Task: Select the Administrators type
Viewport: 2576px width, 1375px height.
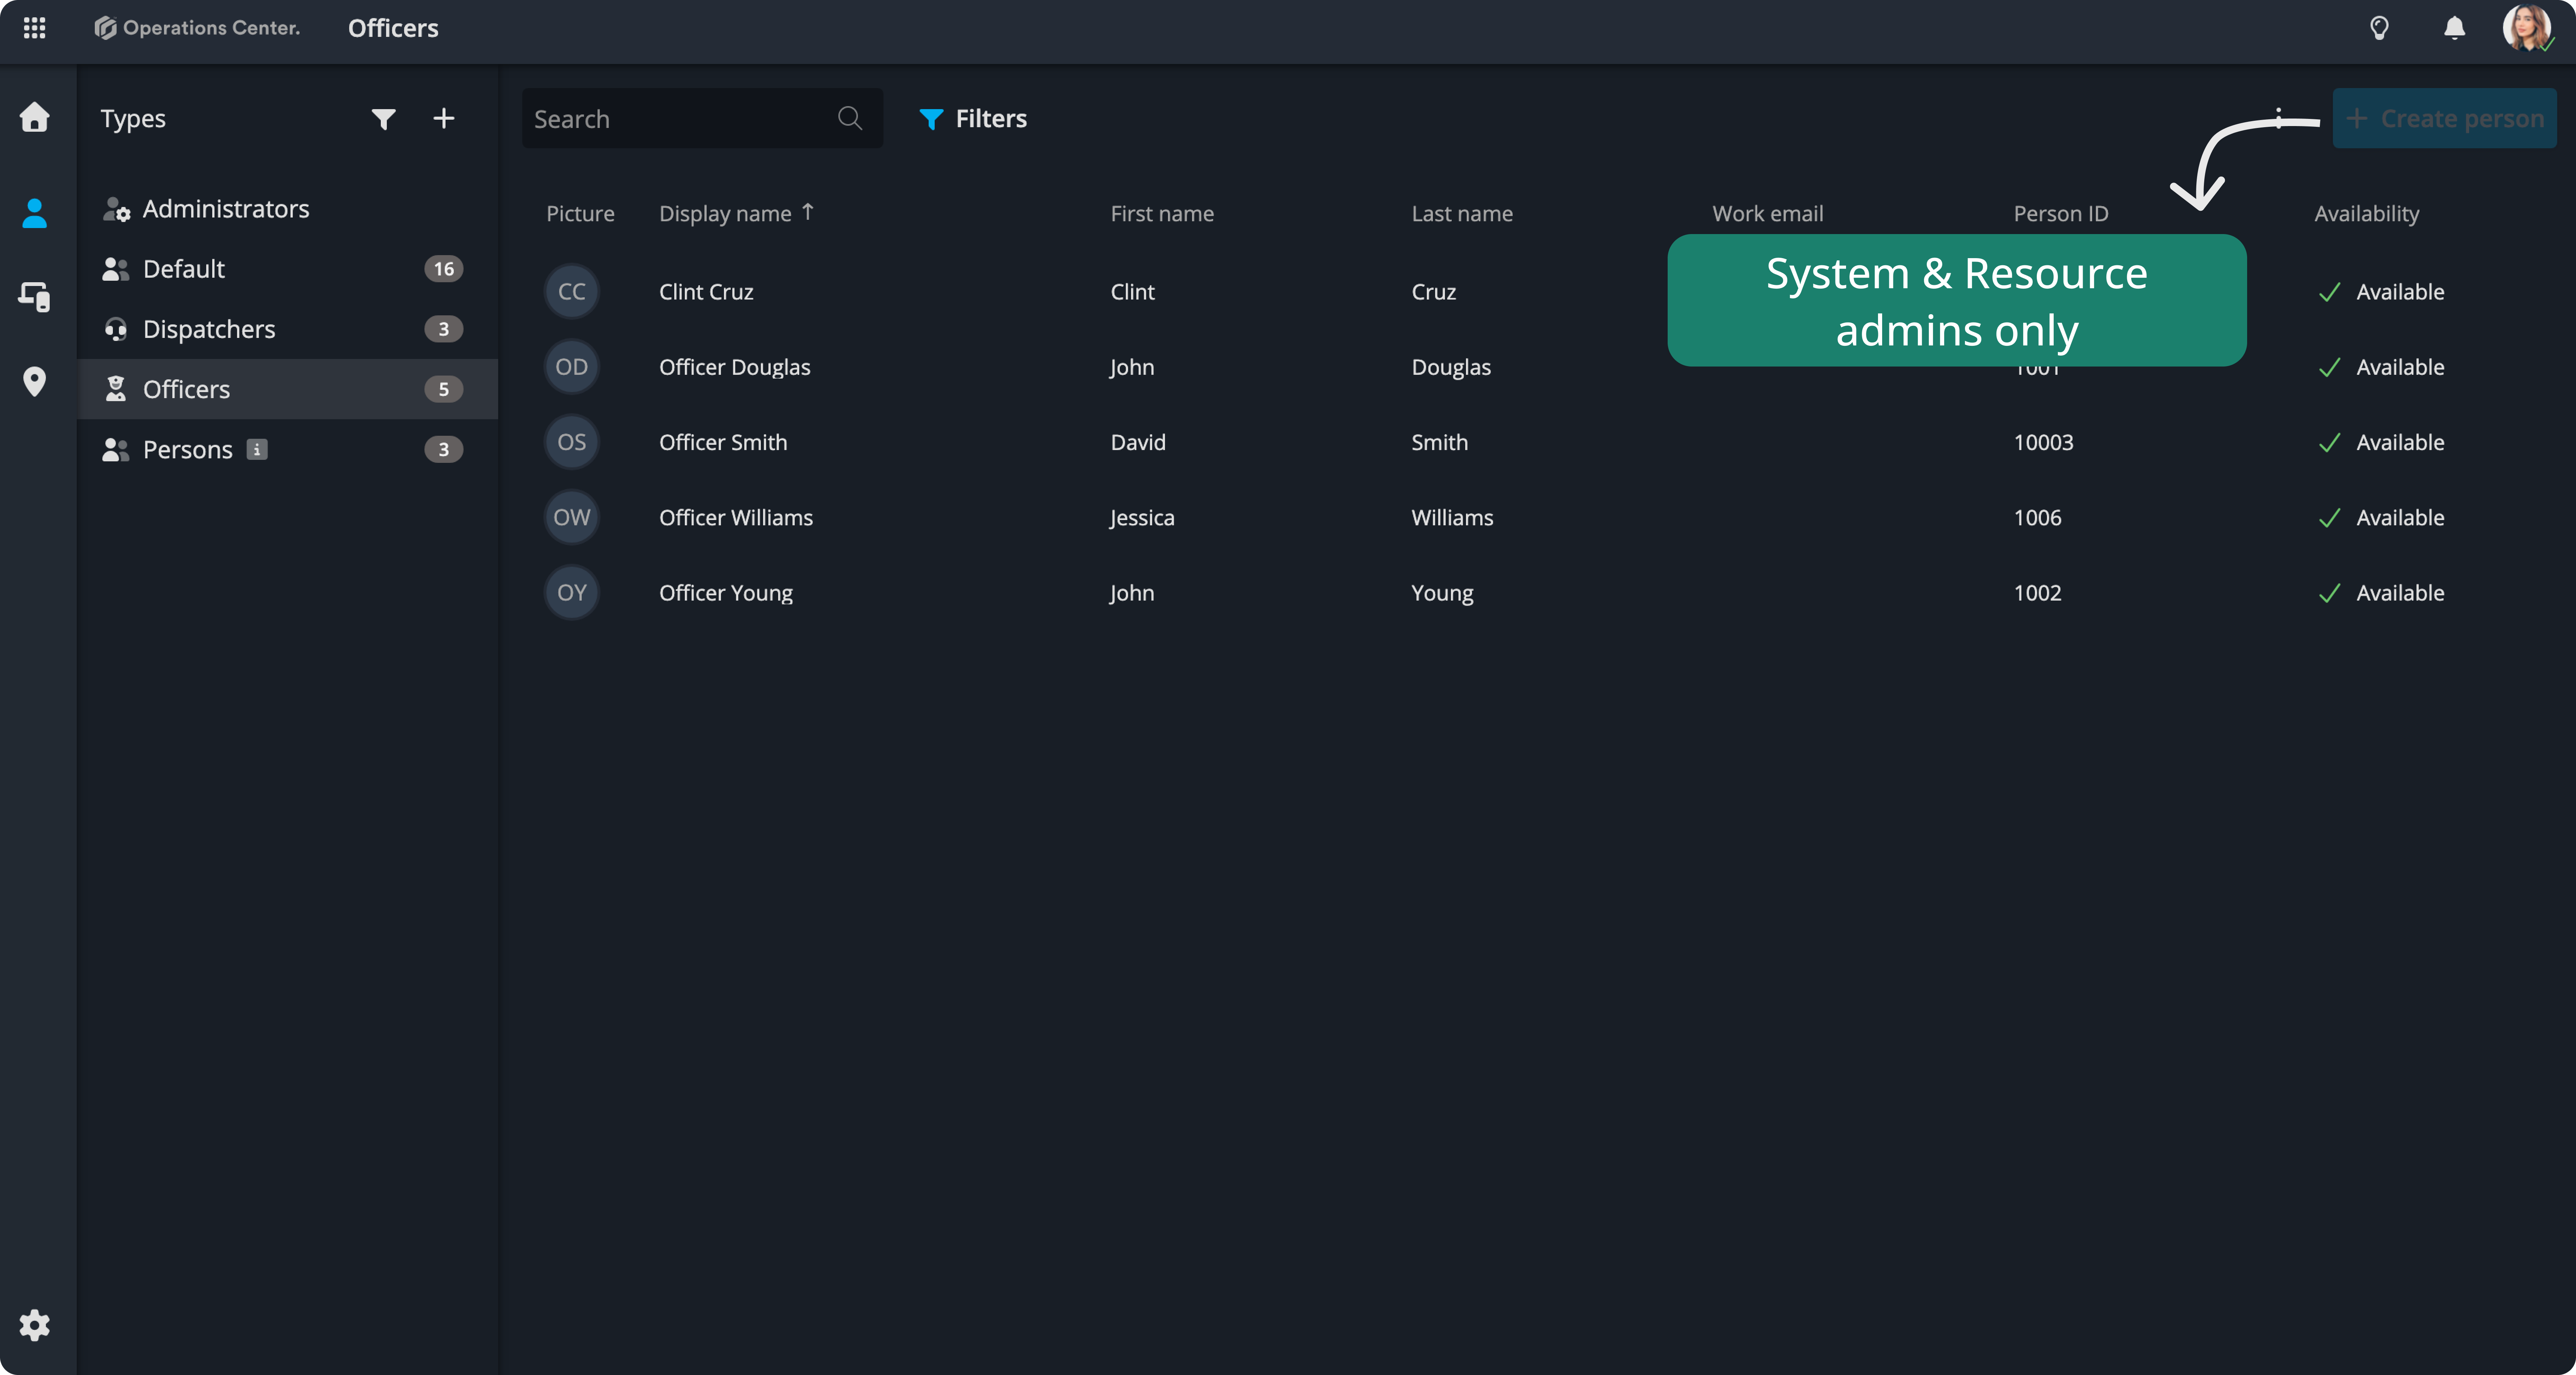Action: pos(226,209)
